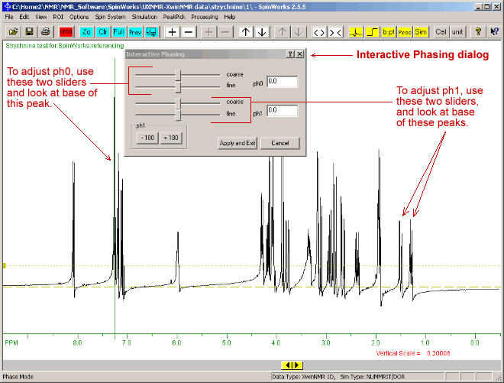Click the ph1 value input field

click(283, 111)
